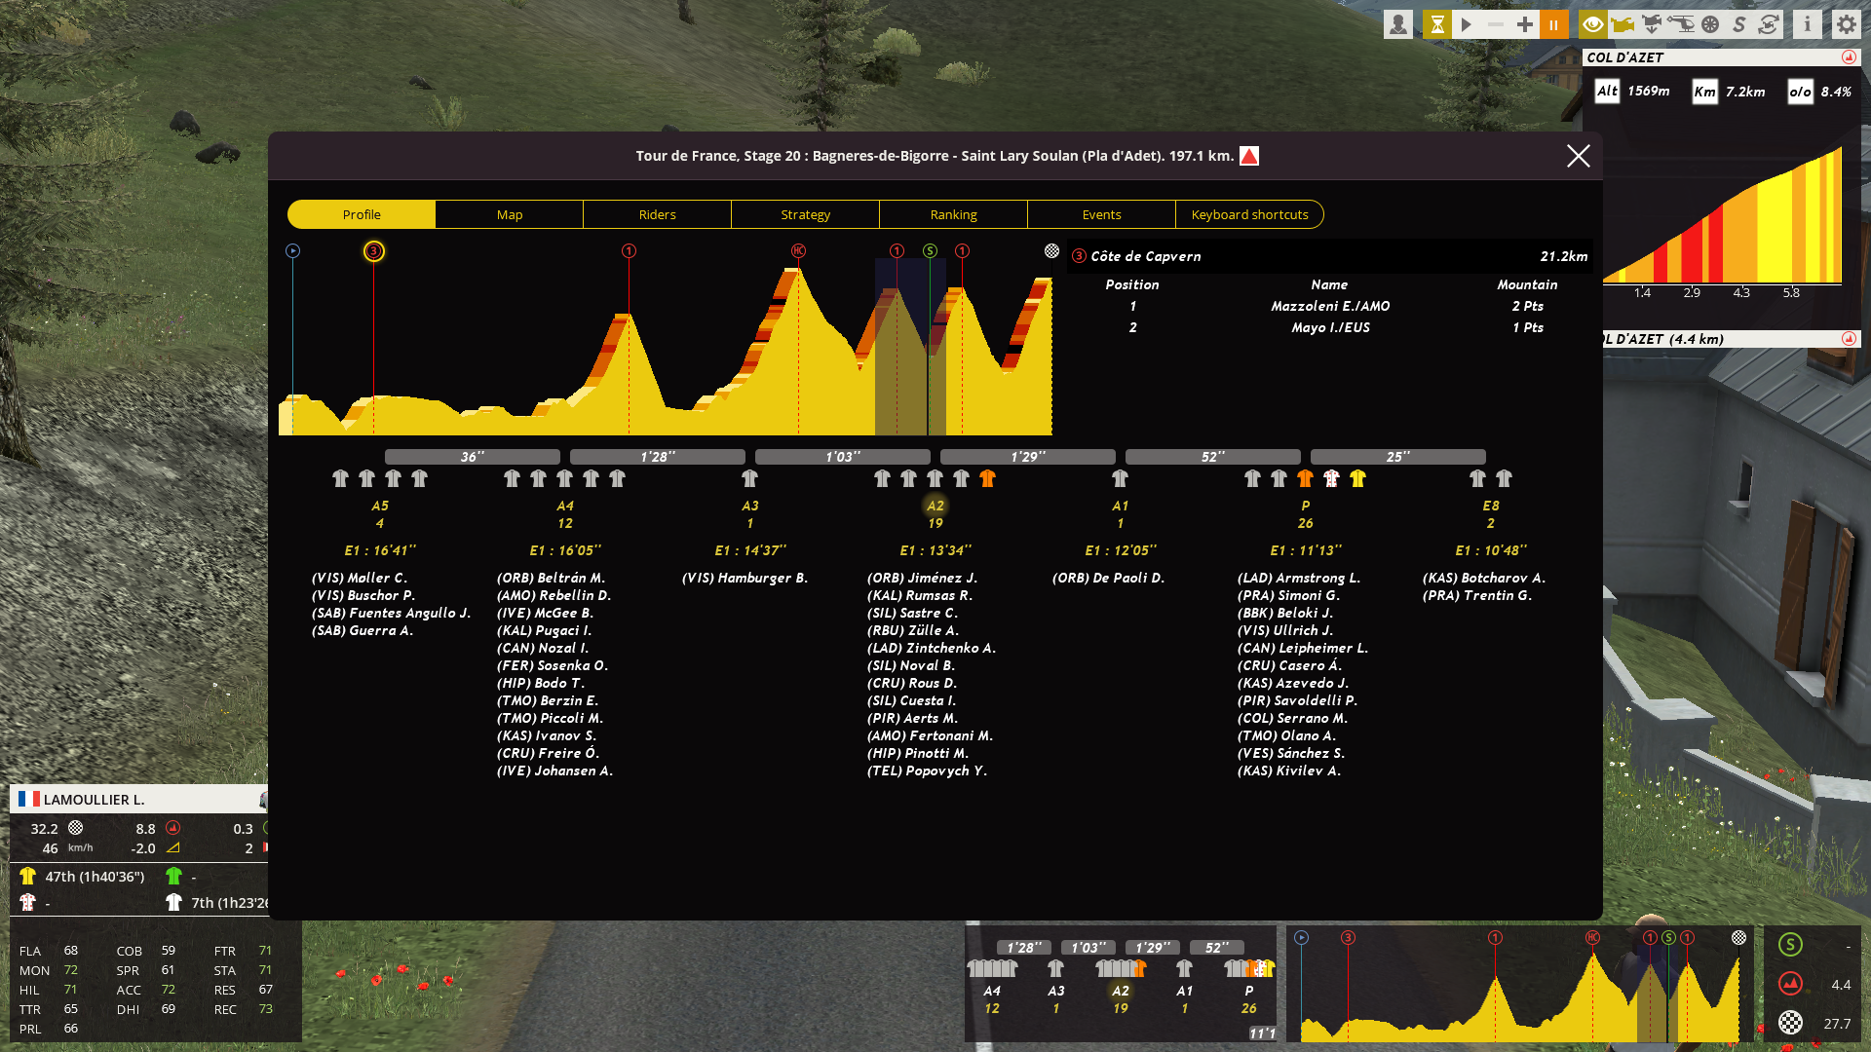This screenshot has height=1052, width=1871.
Task: Open the information (i) panel
Action: click(x=1808, y=24)
